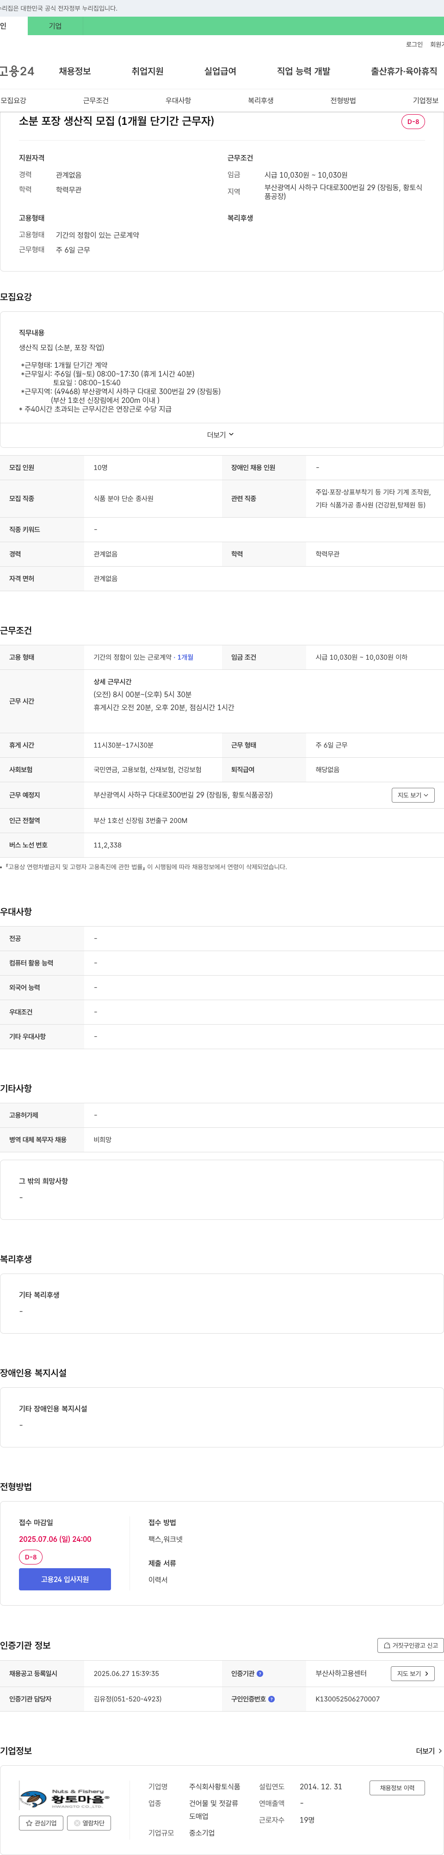The width and height of the screenshot is (444, 1855).
Task: Click registration date 2025.06.27 15:39:35
Action: point(126,1674)
